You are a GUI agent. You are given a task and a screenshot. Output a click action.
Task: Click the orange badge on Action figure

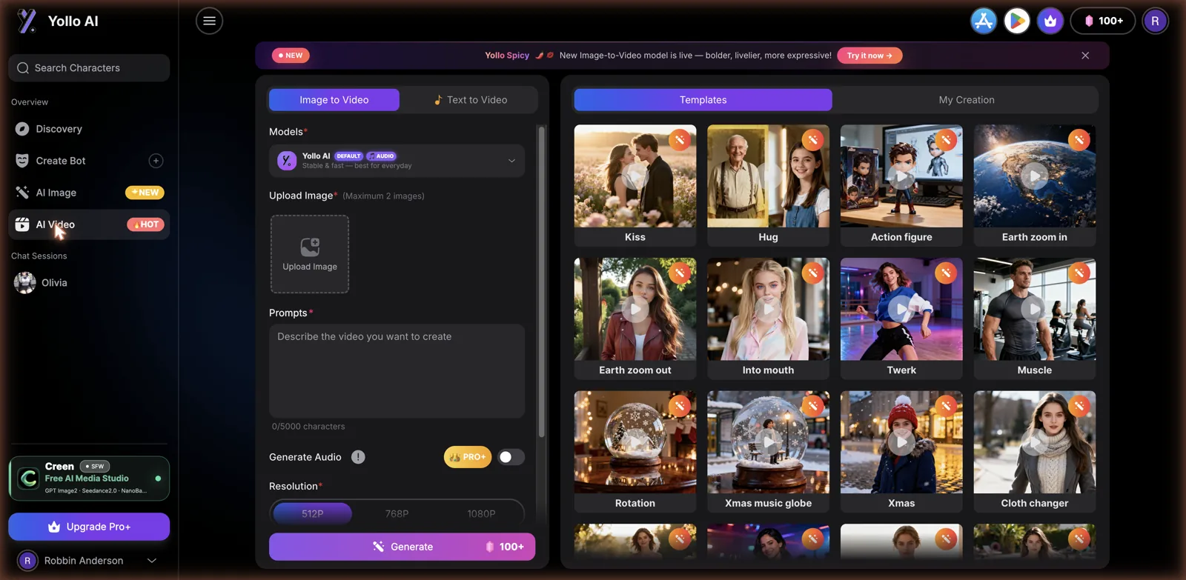pos(946,140)
